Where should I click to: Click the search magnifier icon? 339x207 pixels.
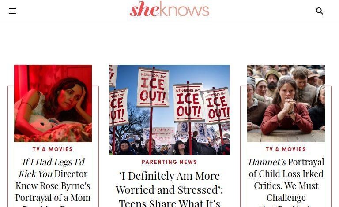coord(320,11)
